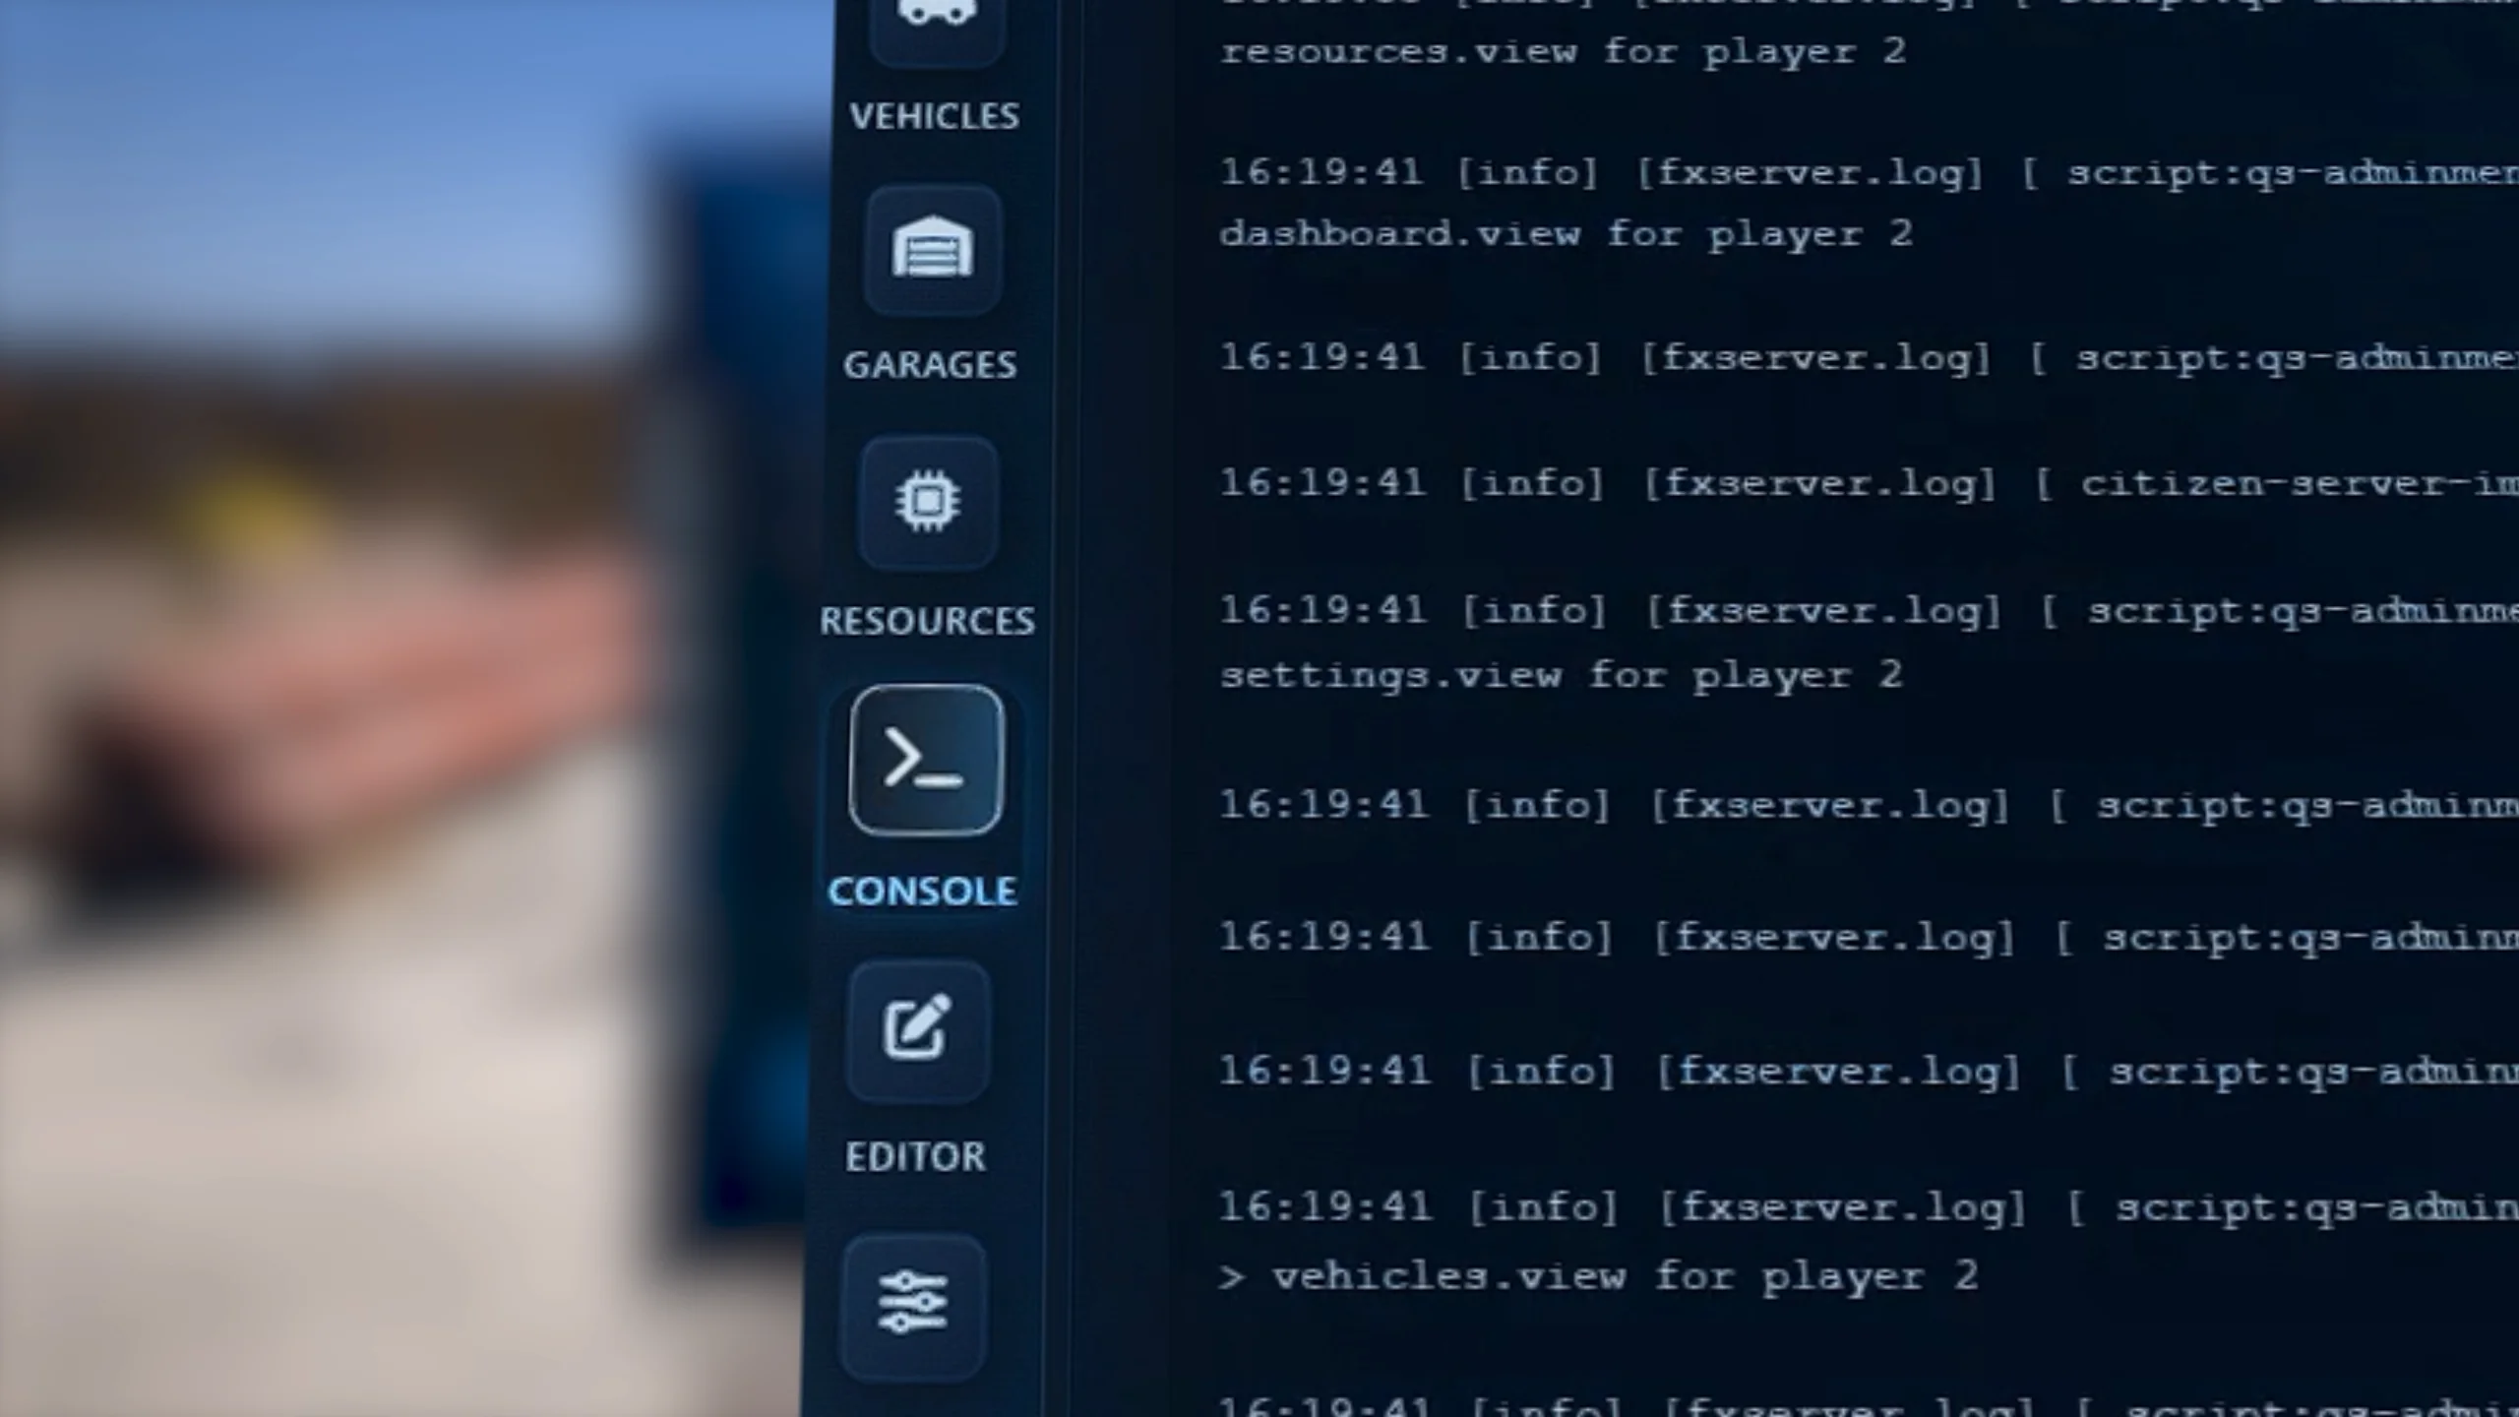Viewport: 2519px width, 1417px height.
Task: Open the Editor pencil icon
Action: tap(917, 1028)
